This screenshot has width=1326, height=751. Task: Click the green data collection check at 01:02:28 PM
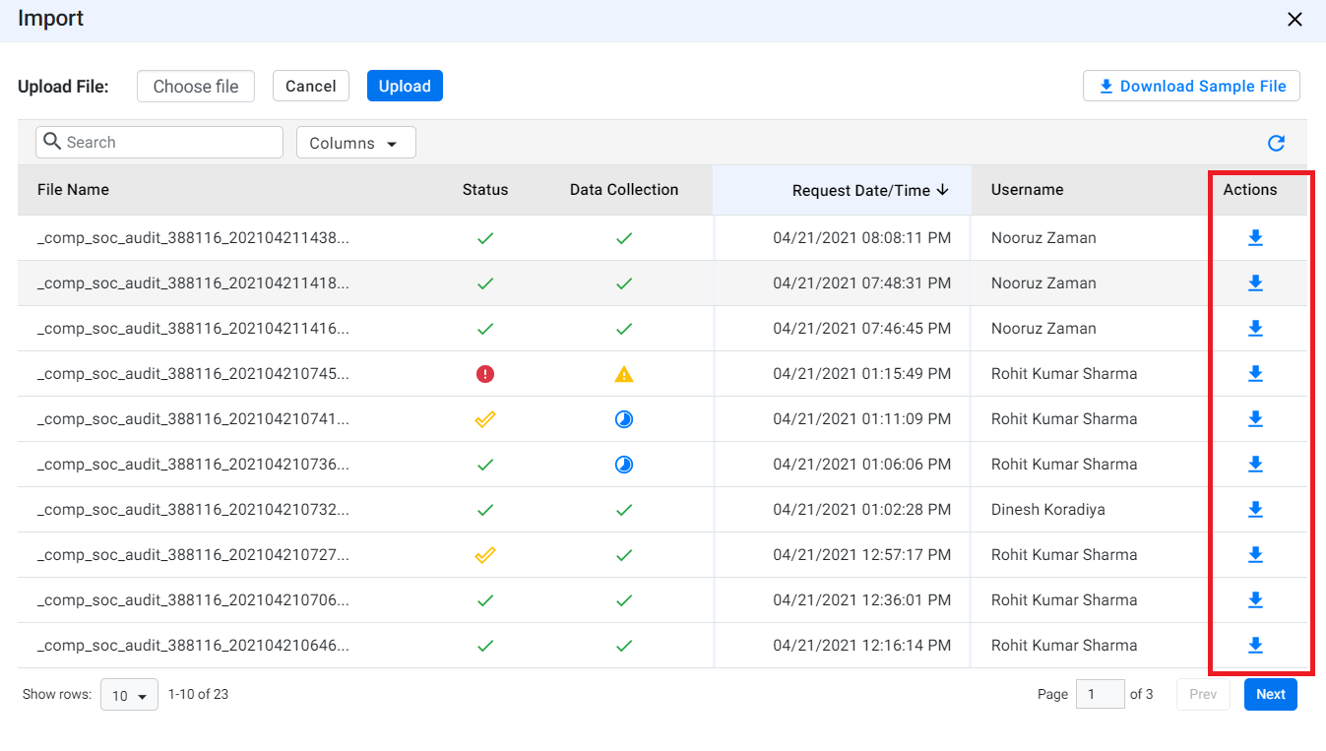coord(624,510)
